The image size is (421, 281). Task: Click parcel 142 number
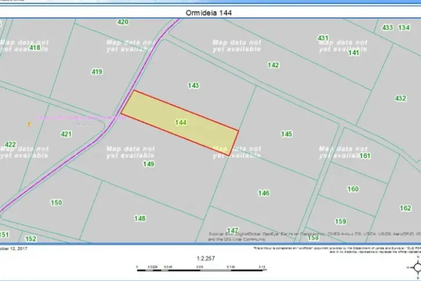[x=273, y=65]
